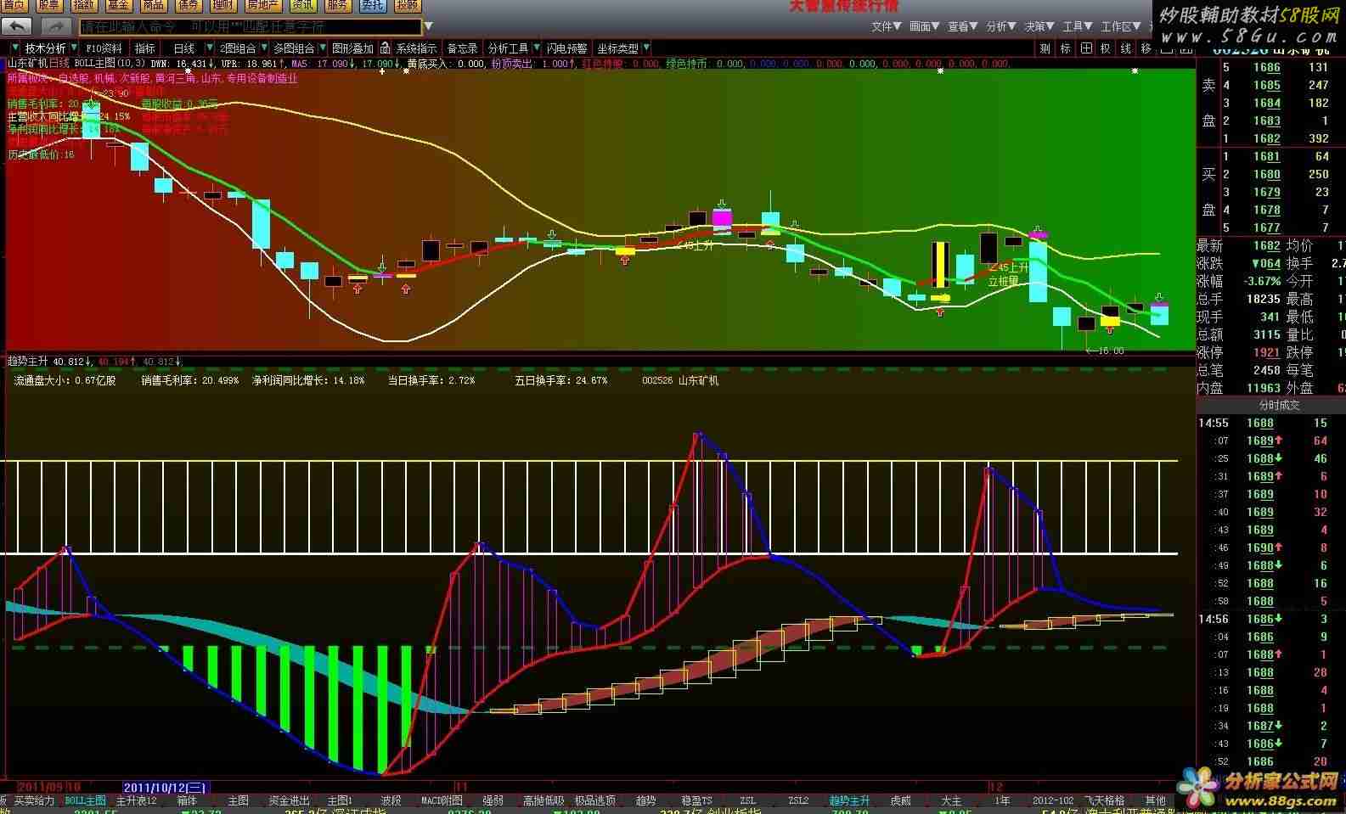Click the 分时成交 panel header

(1279, 405)
